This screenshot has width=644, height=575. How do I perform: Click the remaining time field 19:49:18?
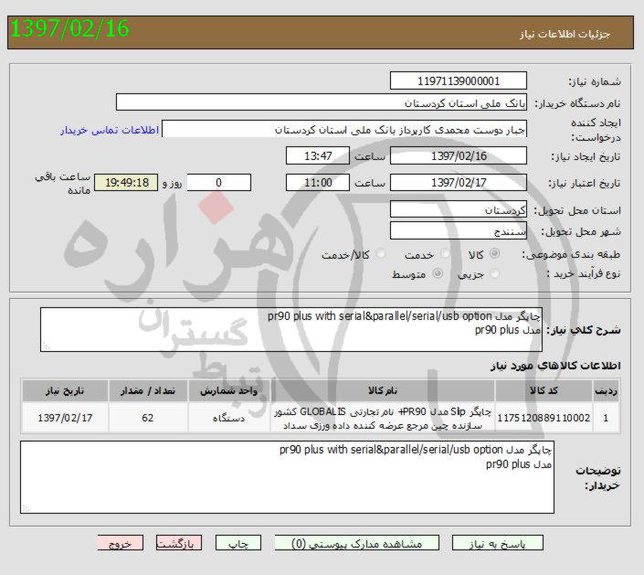(x=126, y=183)
